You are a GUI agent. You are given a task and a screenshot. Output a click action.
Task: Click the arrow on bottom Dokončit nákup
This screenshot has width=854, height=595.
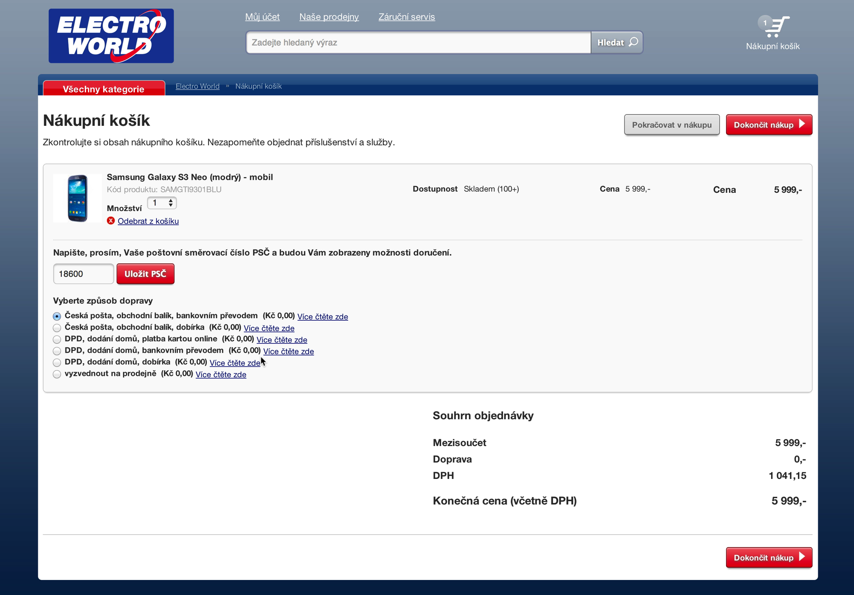[x=802, y=557]
